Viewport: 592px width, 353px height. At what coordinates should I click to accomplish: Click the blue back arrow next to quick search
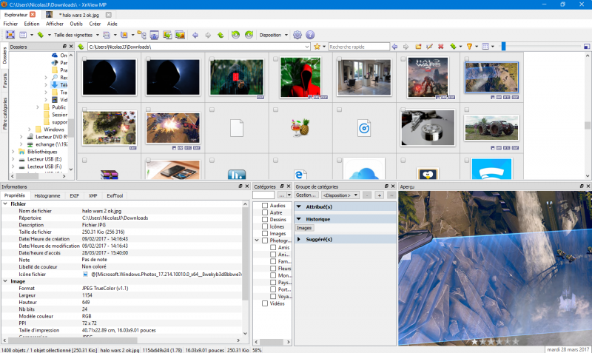pos(394,47)
